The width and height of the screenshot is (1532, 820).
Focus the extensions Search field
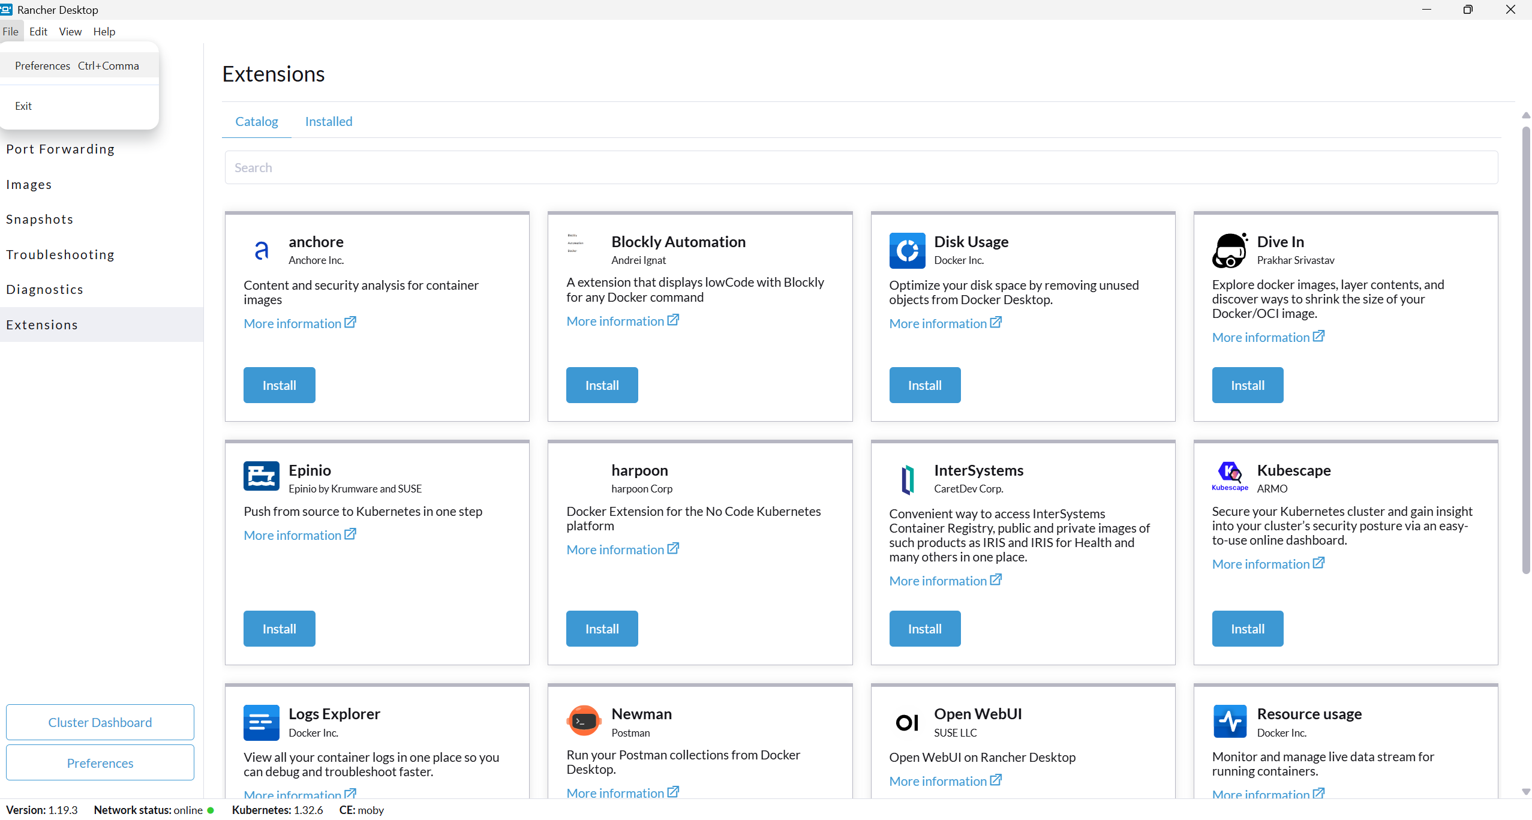(861, 167)
